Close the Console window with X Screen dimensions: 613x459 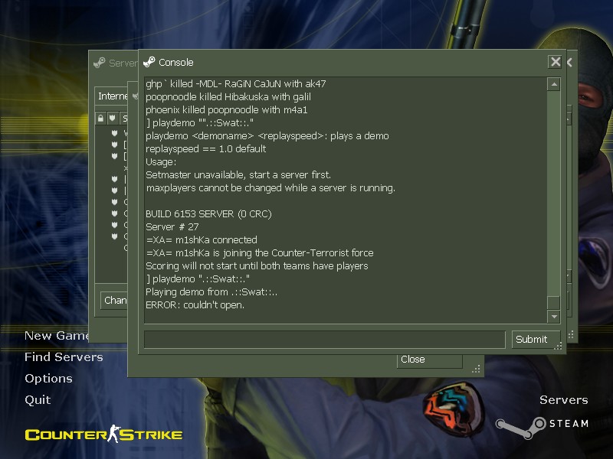pyautogui.click(x=555, y=62)
